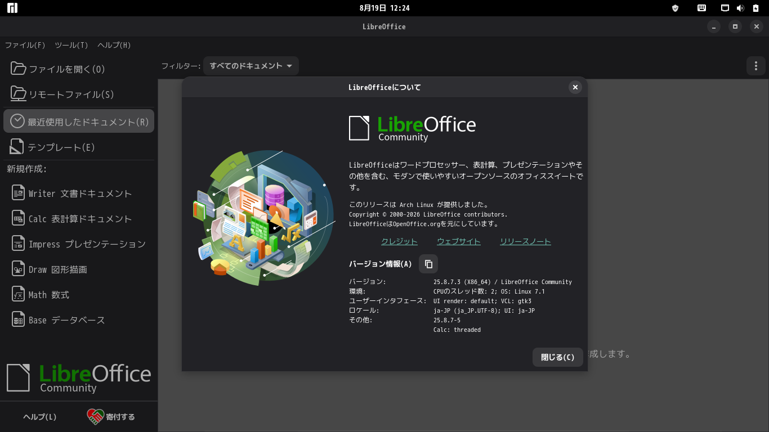
Task: Open the ヘルプ(H) menu
Action: point(114,45)
